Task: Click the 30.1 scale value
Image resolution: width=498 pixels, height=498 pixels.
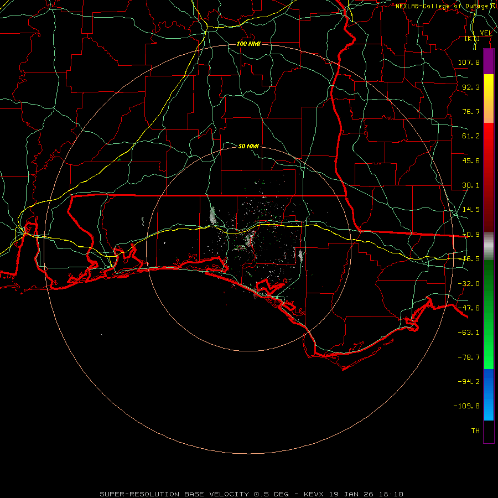Action: (x=471, y=185)
